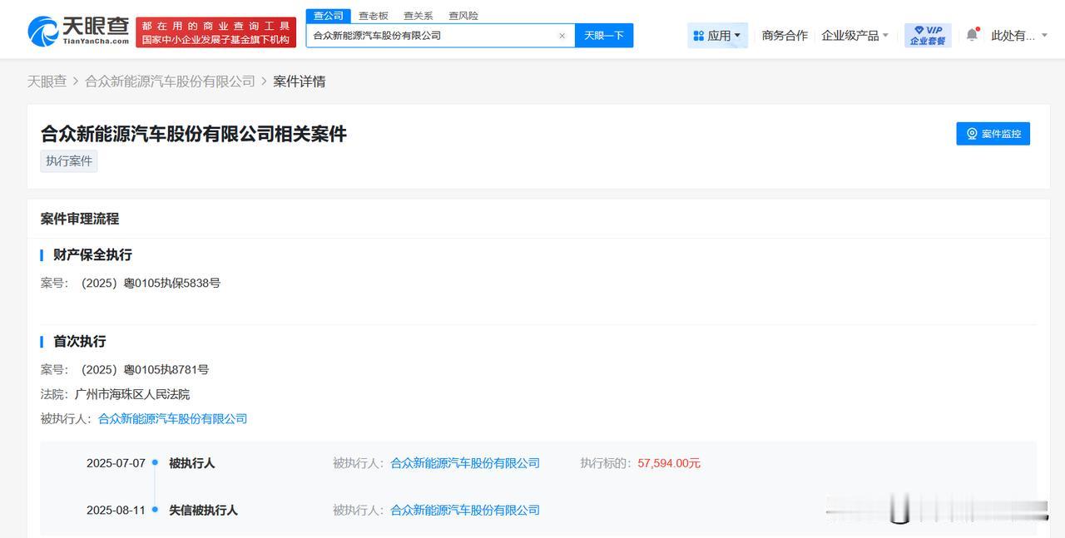
Task: Select the 查公司 search tab
Action: click(329, 16)
